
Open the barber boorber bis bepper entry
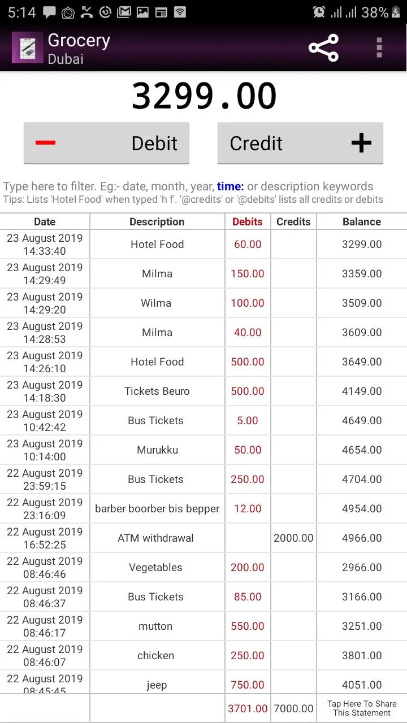[x=203, y=508]
